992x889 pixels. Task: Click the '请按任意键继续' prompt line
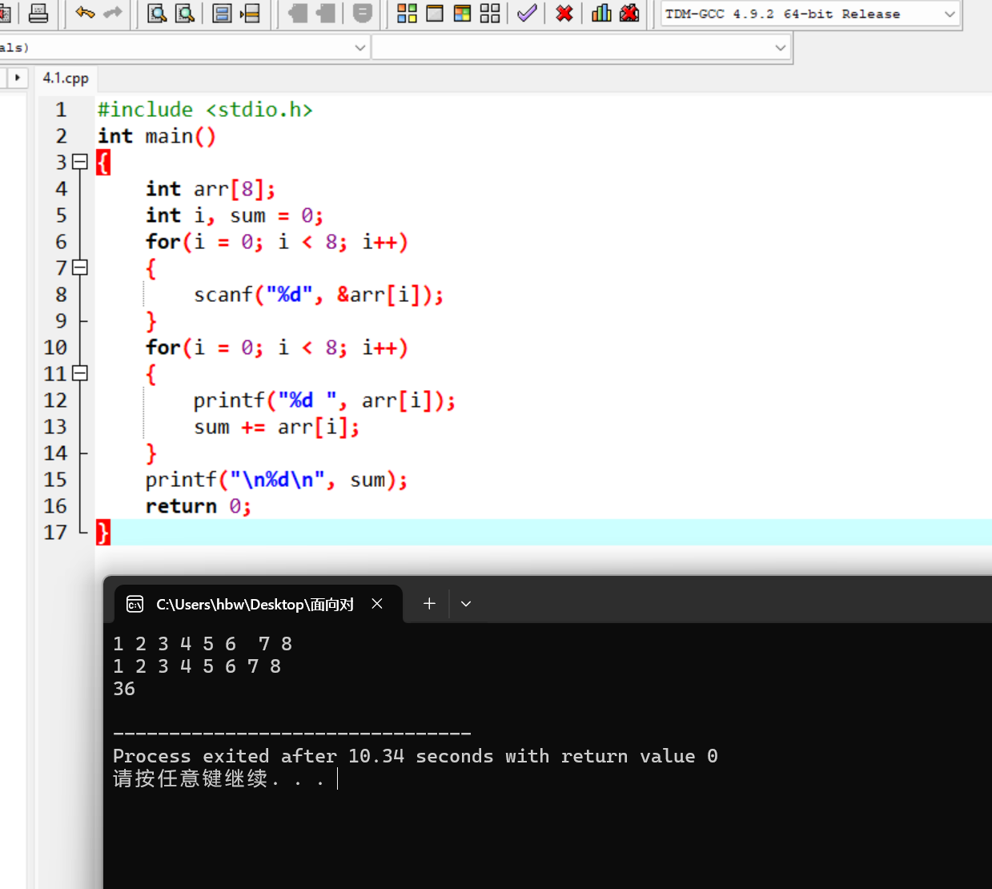219,778
